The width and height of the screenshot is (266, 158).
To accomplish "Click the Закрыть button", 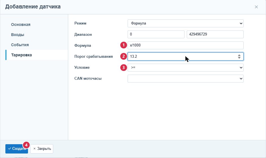I will [42, 149].
